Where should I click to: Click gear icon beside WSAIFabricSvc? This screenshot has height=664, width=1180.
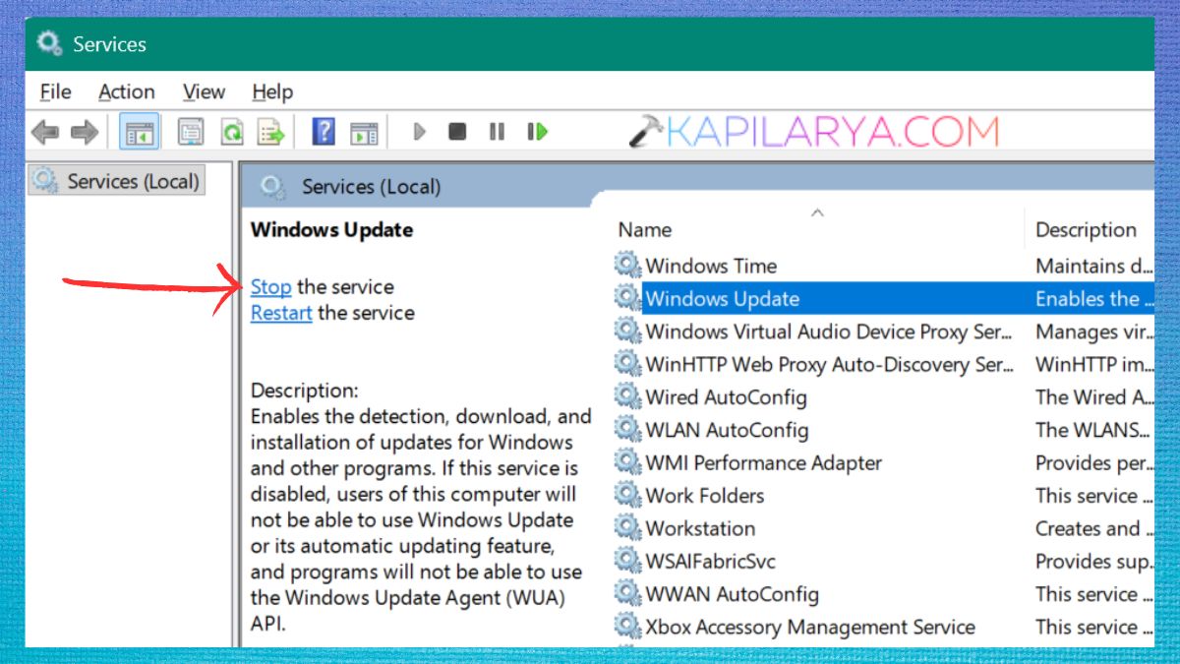(627, 561)
